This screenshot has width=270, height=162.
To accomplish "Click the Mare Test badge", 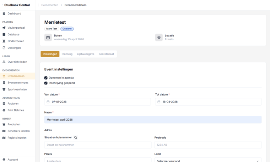I will tap(52, 29).
